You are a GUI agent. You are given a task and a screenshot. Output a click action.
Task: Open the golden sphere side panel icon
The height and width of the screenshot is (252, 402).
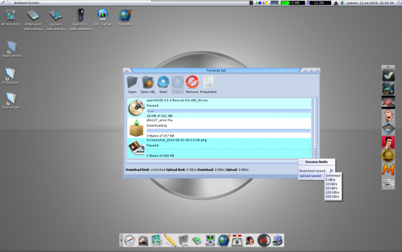(388, 156)
